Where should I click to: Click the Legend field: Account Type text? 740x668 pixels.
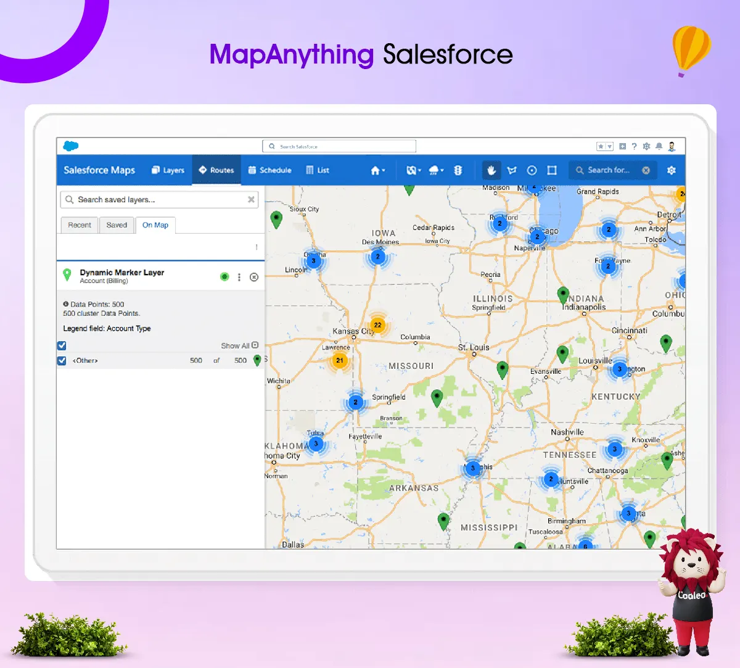click(107, 328)
